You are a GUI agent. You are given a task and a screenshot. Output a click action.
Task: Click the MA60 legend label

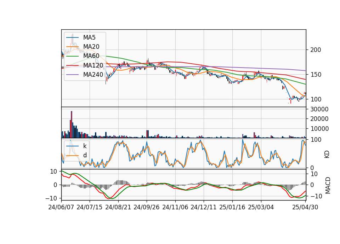click(91, 56)
